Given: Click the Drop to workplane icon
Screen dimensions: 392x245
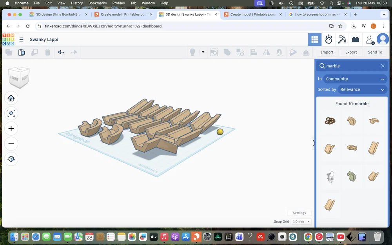Looking at the screenshot, I should pyautogui.click(x=306, y=52).
